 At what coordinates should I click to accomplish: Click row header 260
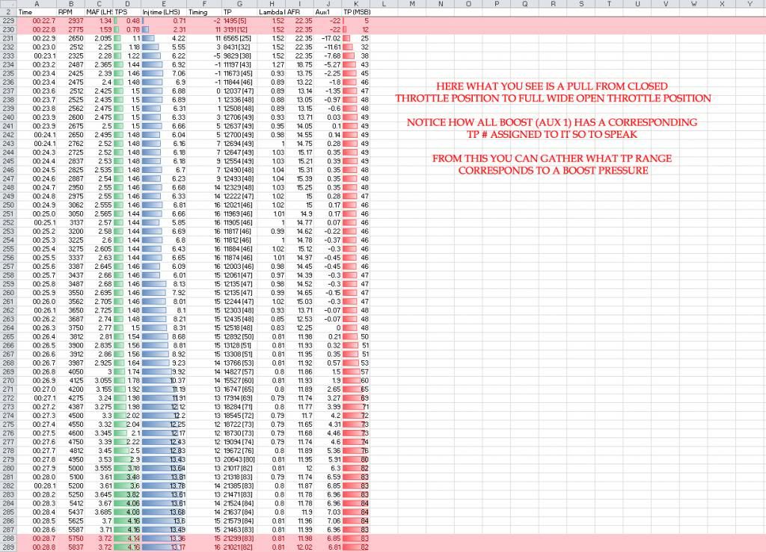point(7,293)
